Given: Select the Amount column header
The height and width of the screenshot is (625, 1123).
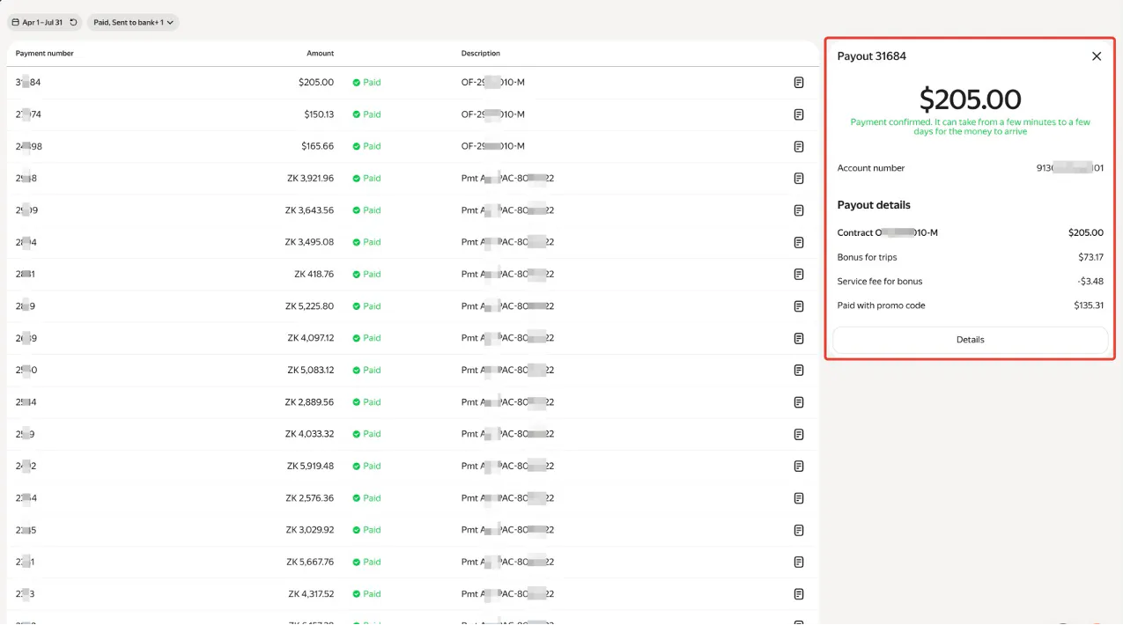Looking at the screenshot, I should pos(320,54).
